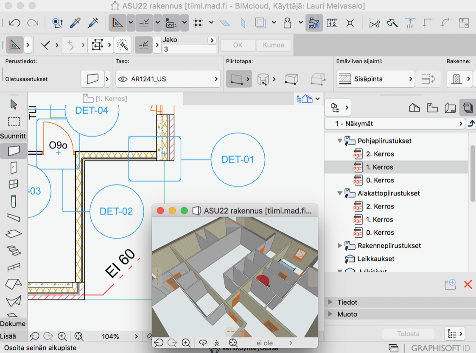Viewport: 476px width, 353px height.
Task: Click the Tulosta button
Action: 408,334
